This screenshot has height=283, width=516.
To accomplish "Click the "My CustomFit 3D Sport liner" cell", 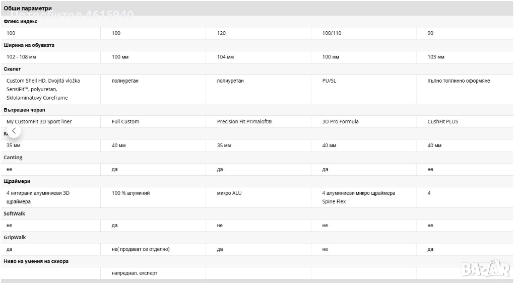I will (39, 122).
